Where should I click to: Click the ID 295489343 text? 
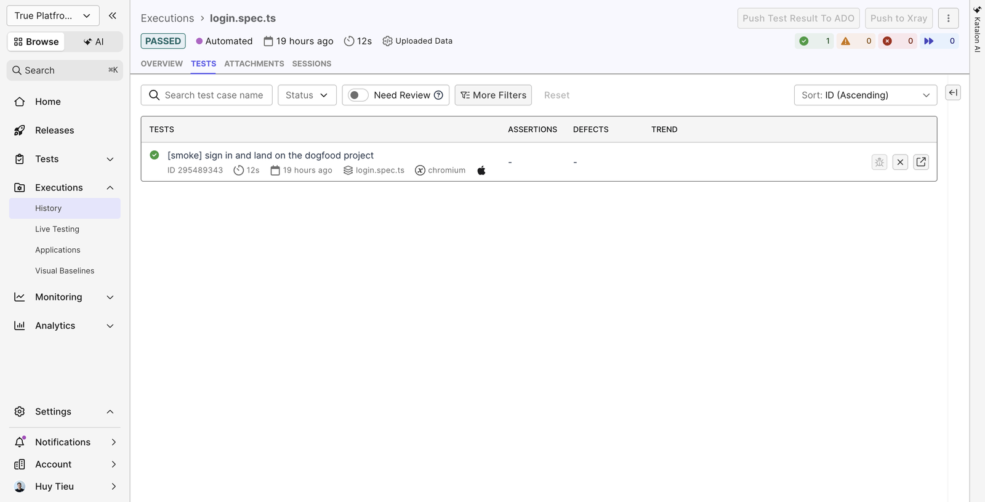(x=195, y=170)
